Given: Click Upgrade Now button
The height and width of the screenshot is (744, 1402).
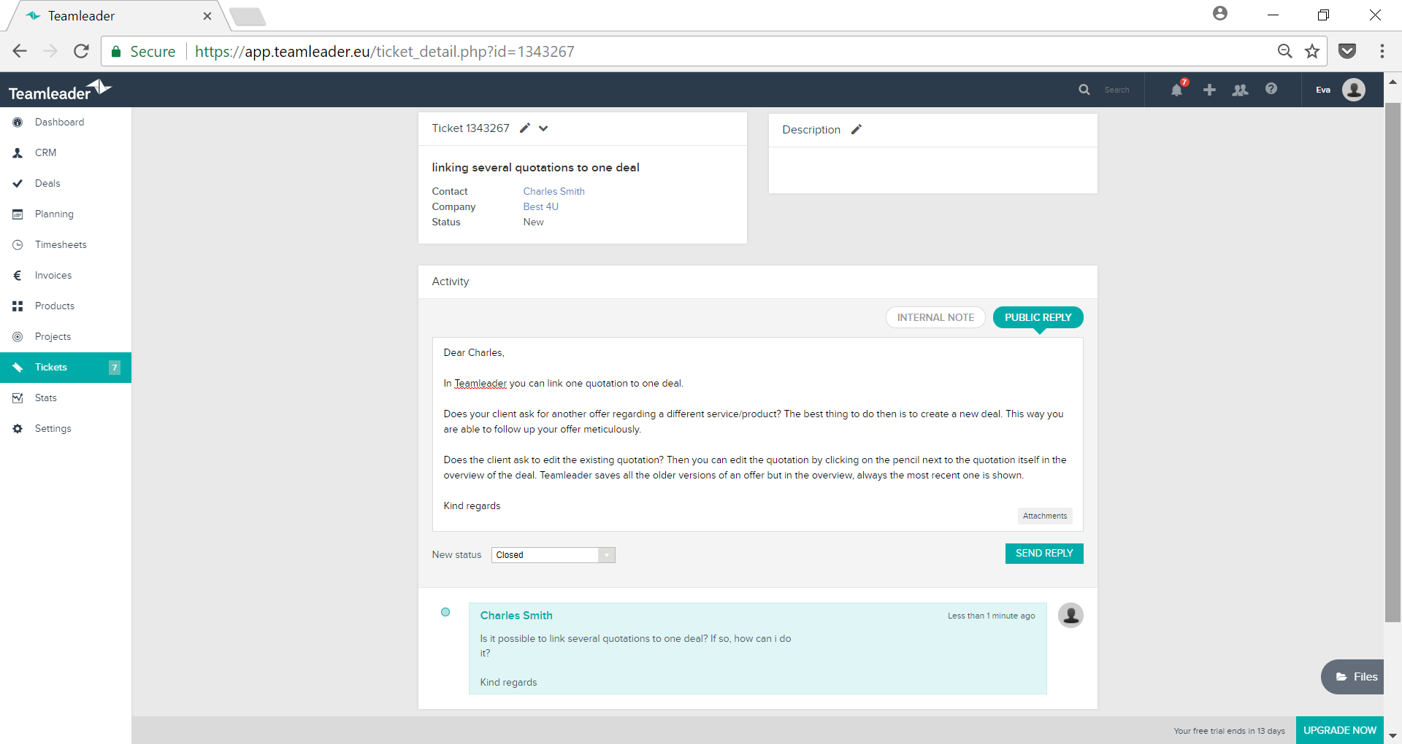Looking at the screenshot, I should [x=1340, y=730].
